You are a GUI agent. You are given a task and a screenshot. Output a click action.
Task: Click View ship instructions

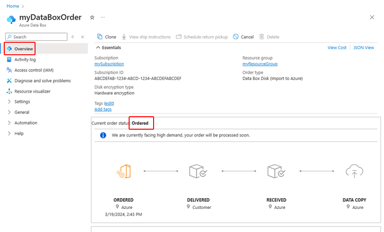point(146,37)
